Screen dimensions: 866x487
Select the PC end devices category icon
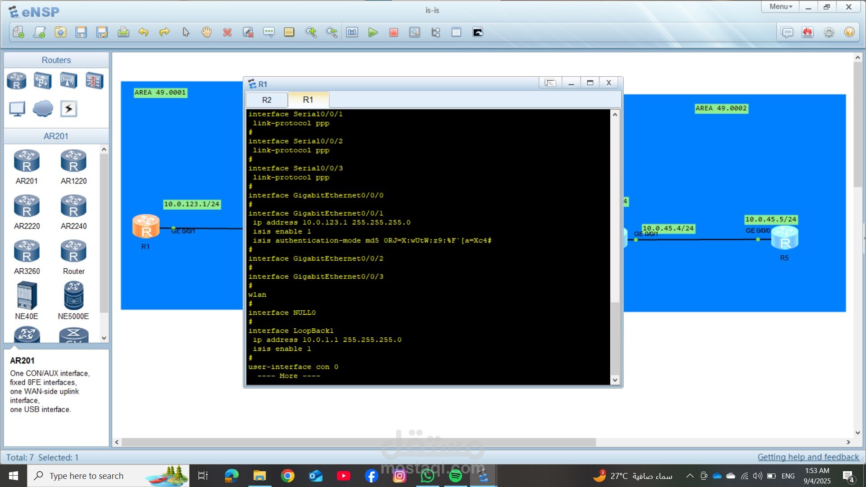pyautogui.click(x=17, y=109)
